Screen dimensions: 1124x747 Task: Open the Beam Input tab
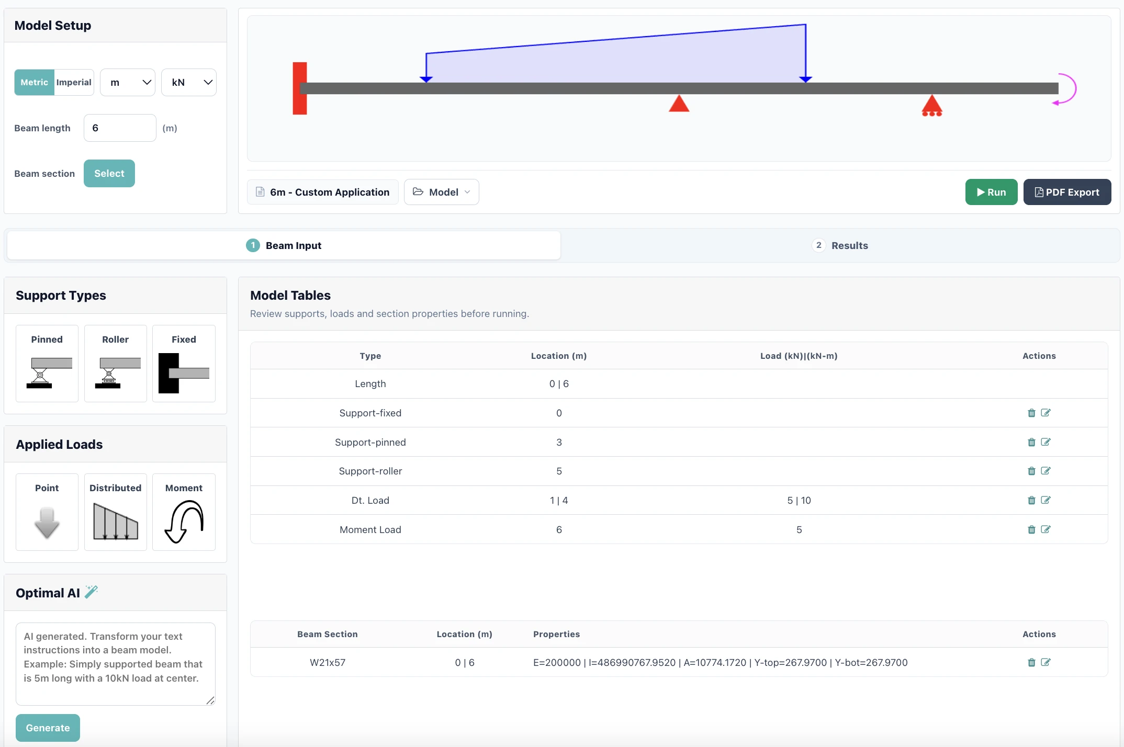[x=284, y=245]
